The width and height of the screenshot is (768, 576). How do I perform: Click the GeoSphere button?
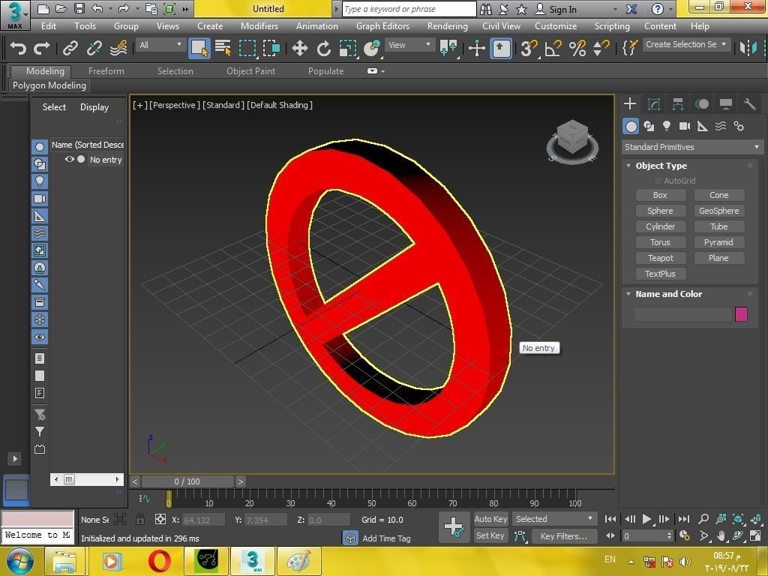click(x=719, y=211)
